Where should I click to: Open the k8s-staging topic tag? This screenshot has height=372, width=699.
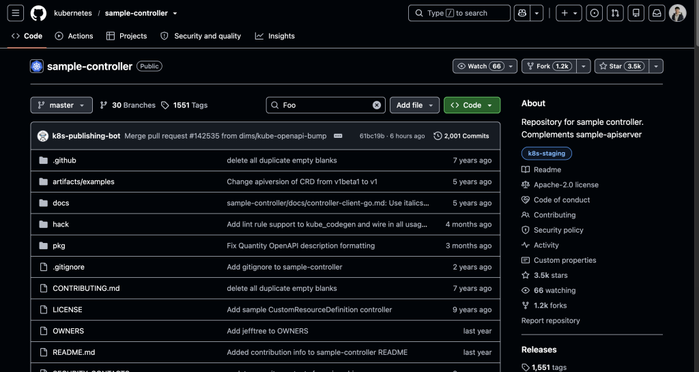coord(547,154)
